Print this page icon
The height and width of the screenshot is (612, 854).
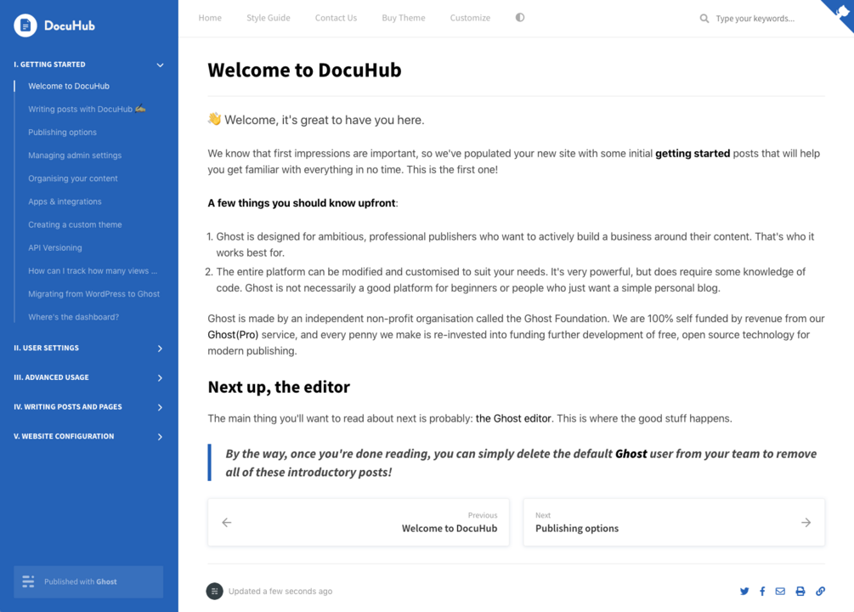(x=800, y=592)
